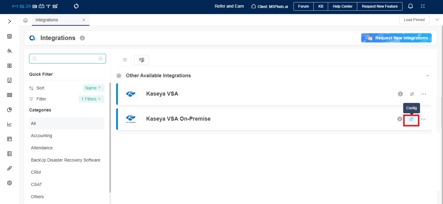The image size is (443, 204).
Task: Show info for Kaseya VSA
Action: [x=400, y=94]
